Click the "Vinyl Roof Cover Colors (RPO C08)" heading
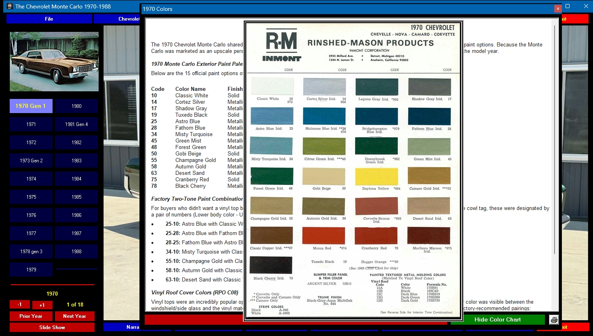 pos(195,292)
